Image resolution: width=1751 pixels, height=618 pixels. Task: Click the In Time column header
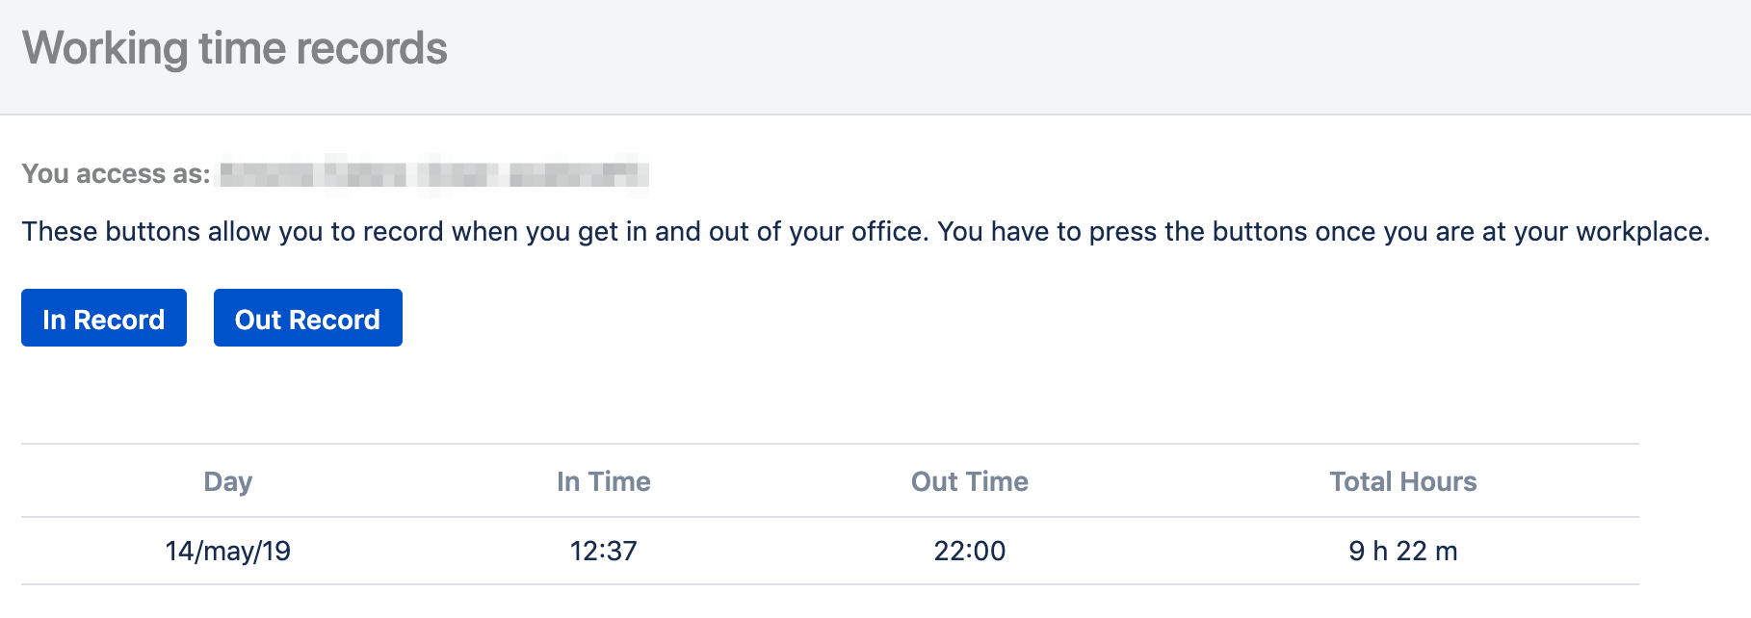(x=604, y=481)
